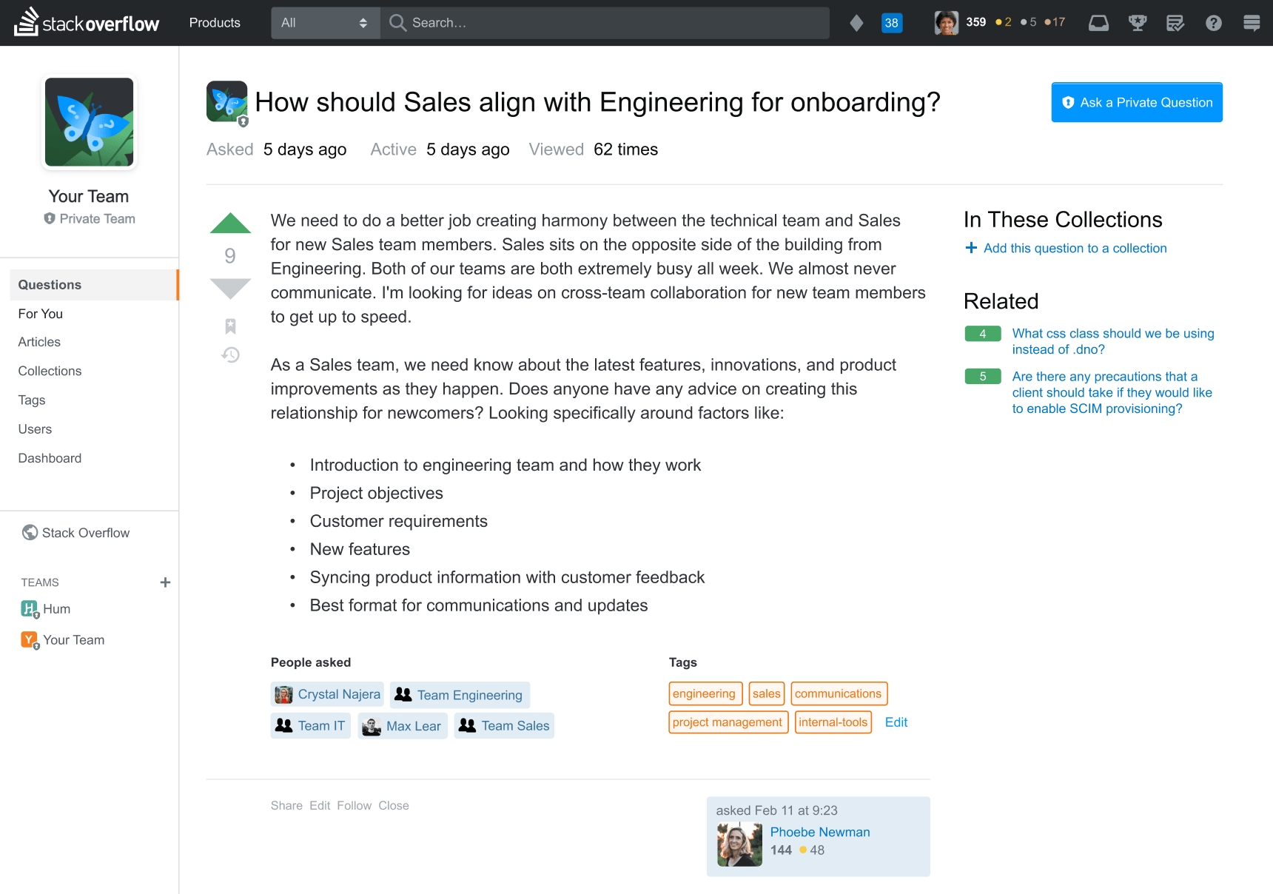This screenshot has height=894, width=1273.
Task: Open the site switcher speech bubble icon
Action: coord(1252,22)
